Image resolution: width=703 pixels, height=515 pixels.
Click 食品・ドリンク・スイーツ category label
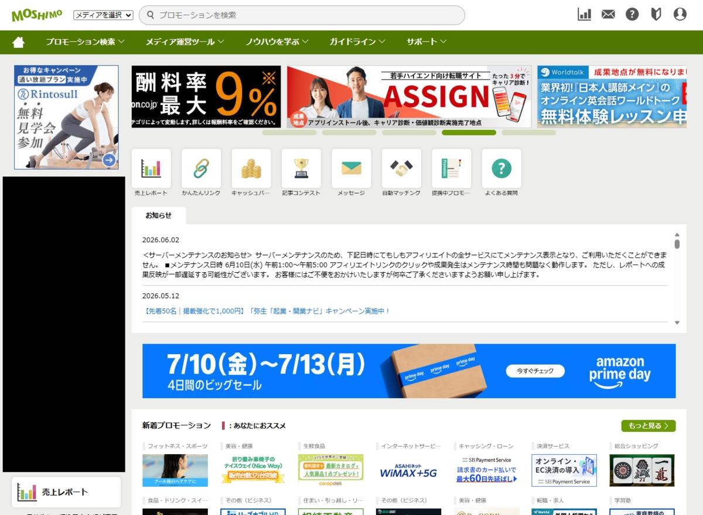[x=177, y=501]
